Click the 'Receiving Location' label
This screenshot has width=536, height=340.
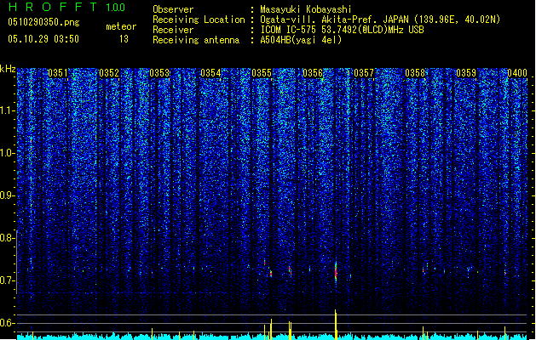(x=199, y=20)
